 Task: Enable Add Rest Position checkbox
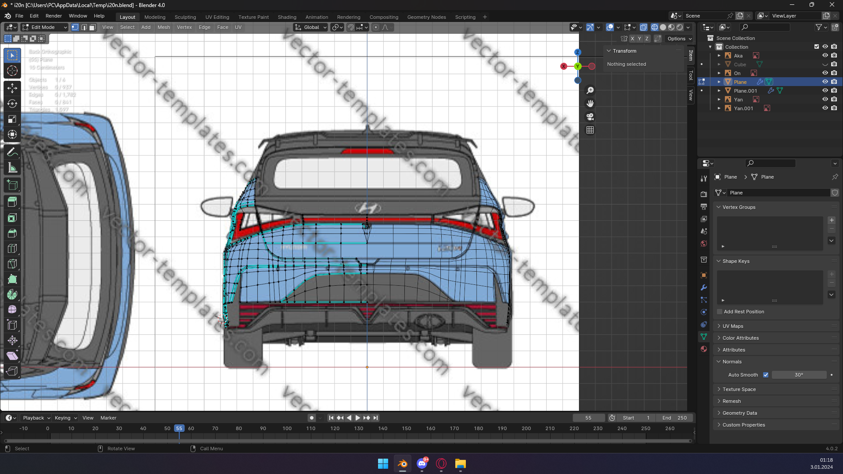click(x=720, y=312)
